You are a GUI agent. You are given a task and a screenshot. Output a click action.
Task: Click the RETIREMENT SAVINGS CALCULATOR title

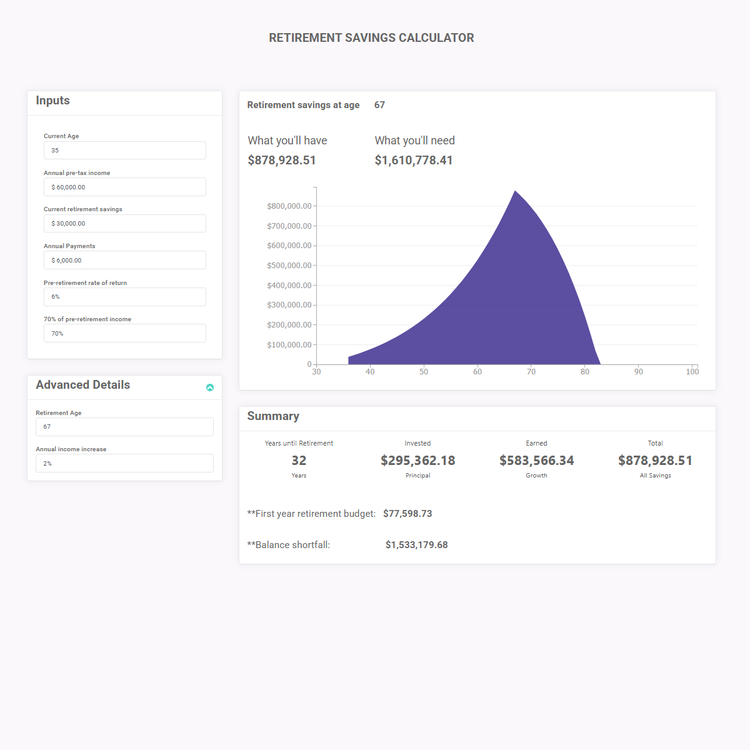click(x=371, y=37)
